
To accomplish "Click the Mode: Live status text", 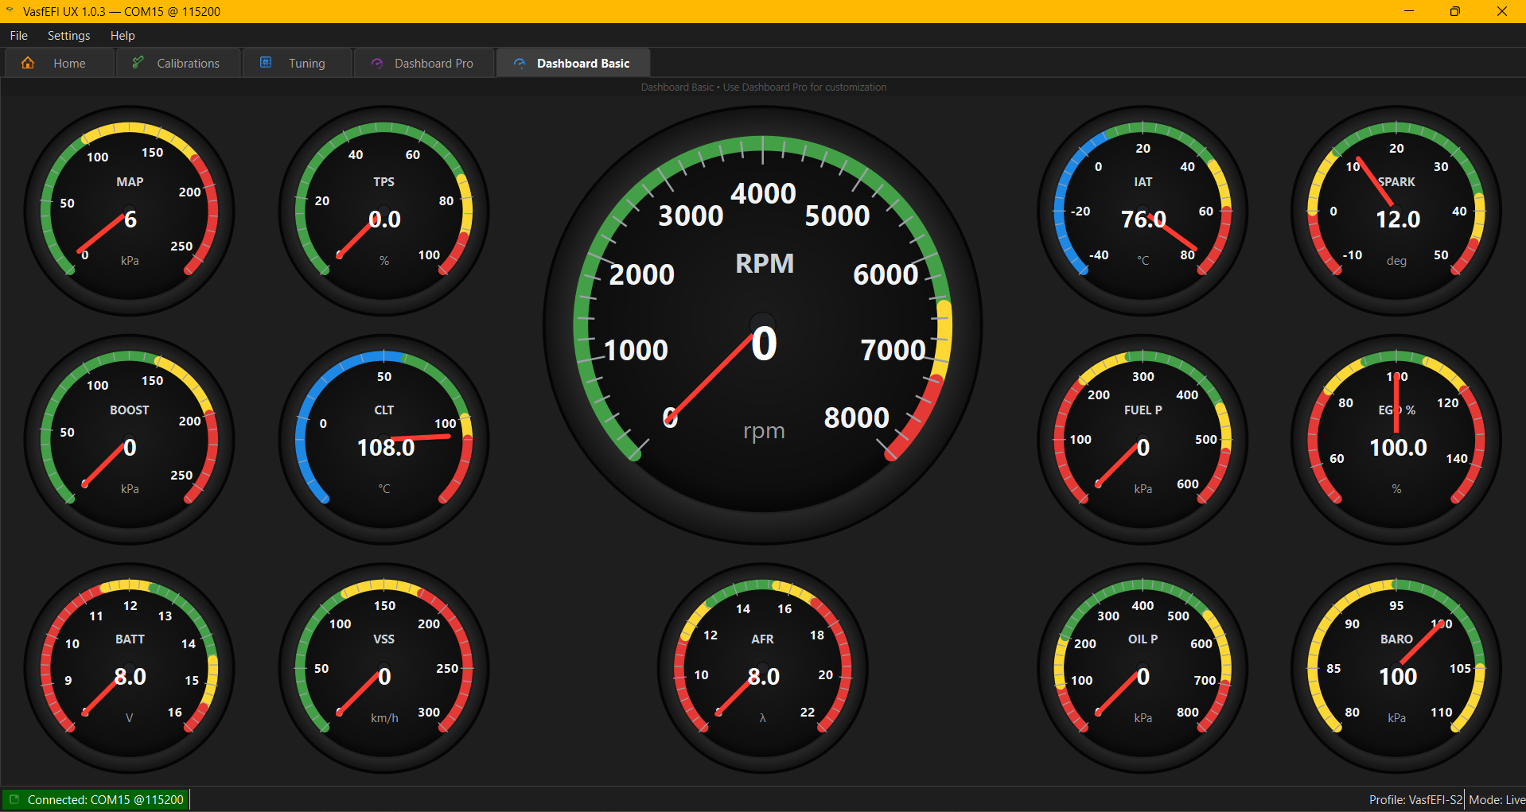I will point(1497,799).
